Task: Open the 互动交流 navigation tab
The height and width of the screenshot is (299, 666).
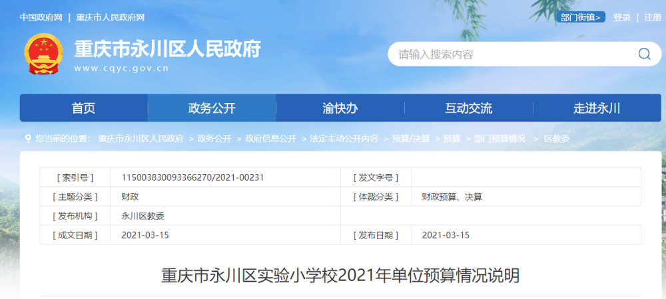Action: [468, 108]
